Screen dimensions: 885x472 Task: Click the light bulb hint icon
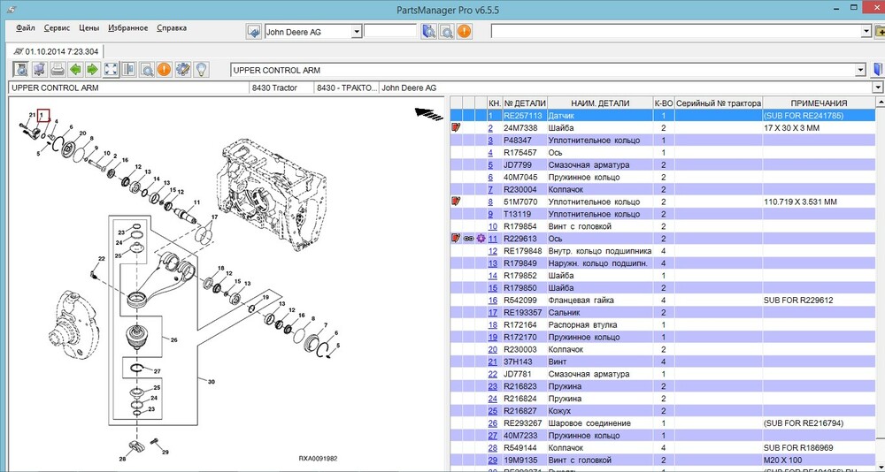[x=201, y=69]
